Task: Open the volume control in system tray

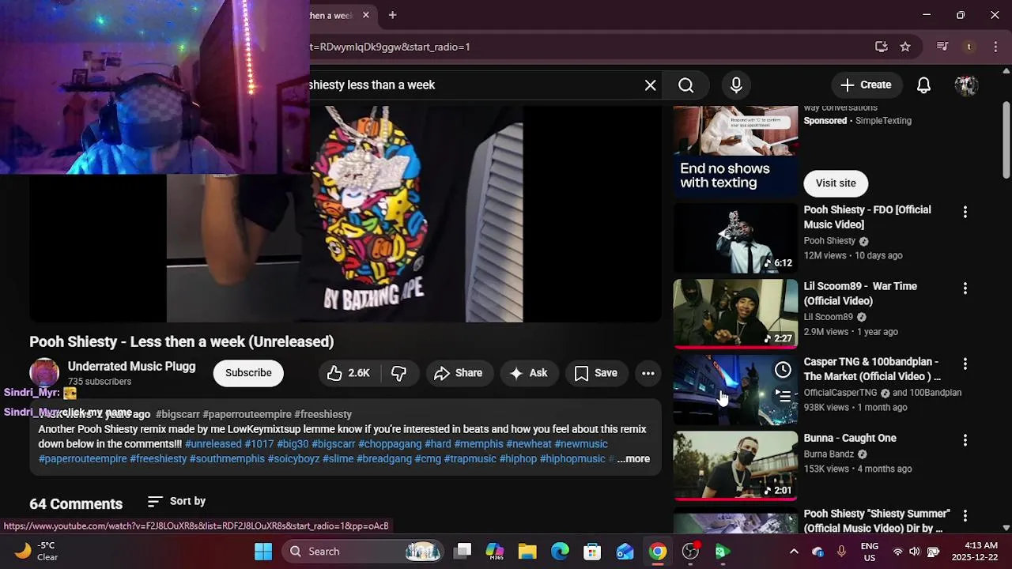Action: pyautogui.click(x=915, y=552)
